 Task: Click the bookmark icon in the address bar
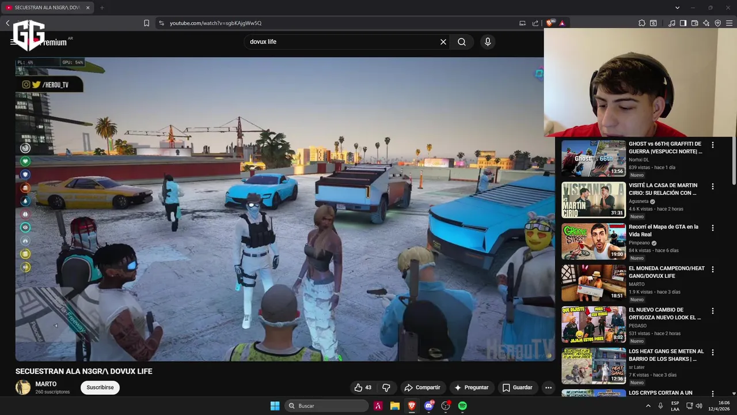tap(146, 23)
